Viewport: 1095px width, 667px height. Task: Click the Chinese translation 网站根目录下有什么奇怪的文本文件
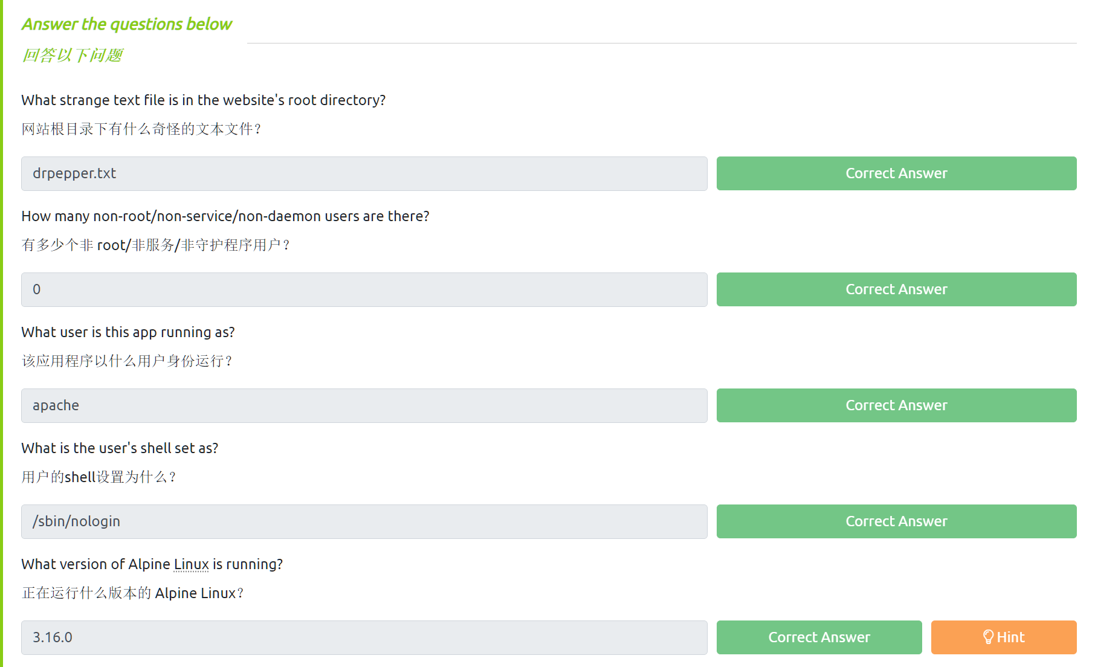click(141, 129)
